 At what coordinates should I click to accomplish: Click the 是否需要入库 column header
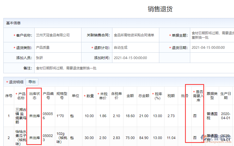[198, 96]
